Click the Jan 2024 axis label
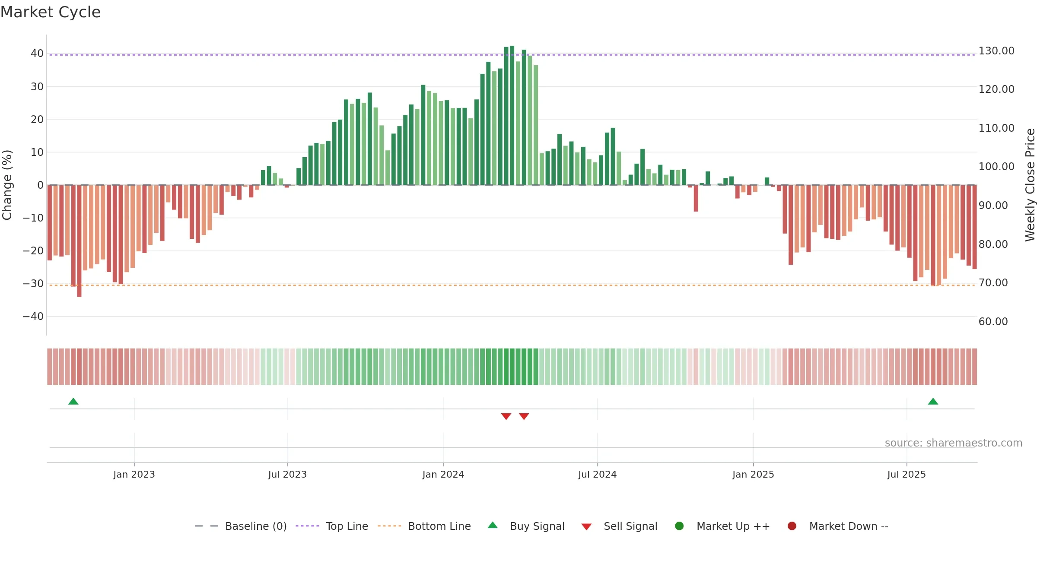Screen dimensions: 1037x583 point(443,475)
